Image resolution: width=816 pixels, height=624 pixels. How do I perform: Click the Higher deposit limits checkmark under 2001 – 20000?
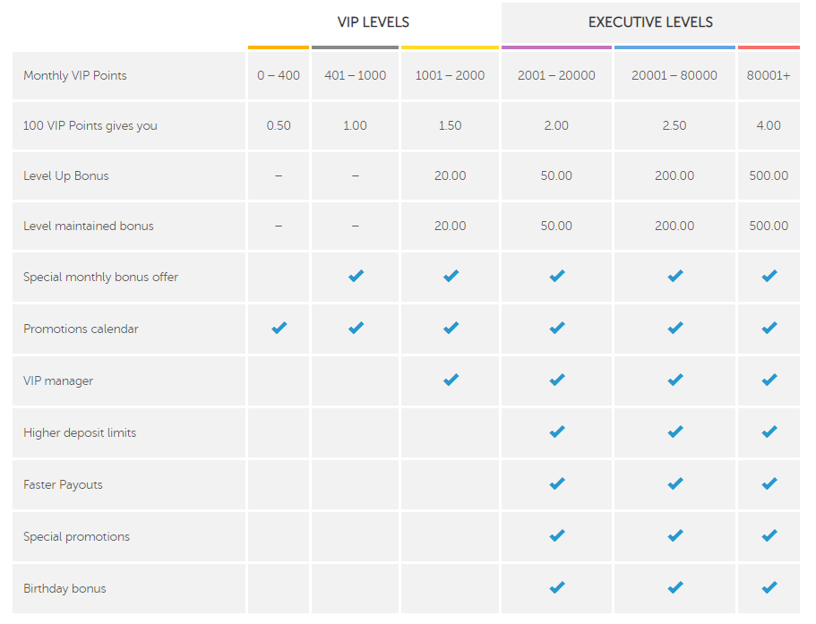click(557, 432)
